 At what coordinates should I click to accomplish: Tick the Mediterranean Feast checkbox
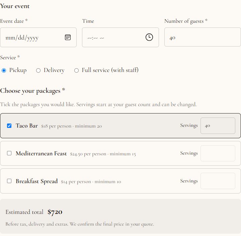click(x=9, y=153)
